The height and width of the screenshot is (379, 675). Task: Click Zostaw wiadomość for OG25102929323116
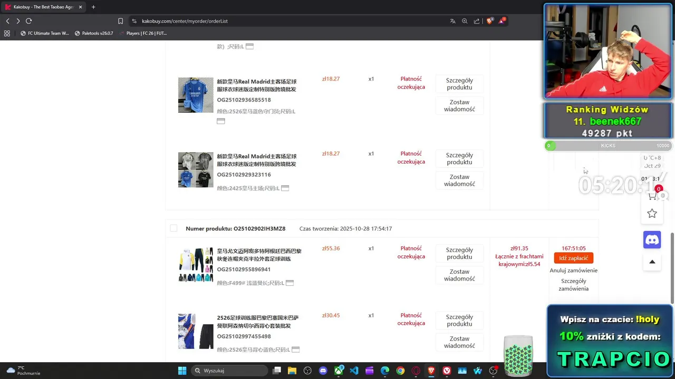(x=459, y=180)
